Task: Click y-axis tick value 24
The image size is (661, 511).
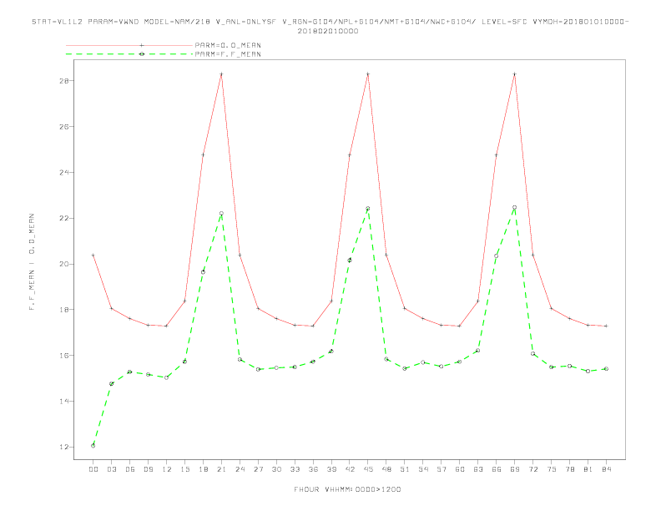Action: [x=64, y=173]
